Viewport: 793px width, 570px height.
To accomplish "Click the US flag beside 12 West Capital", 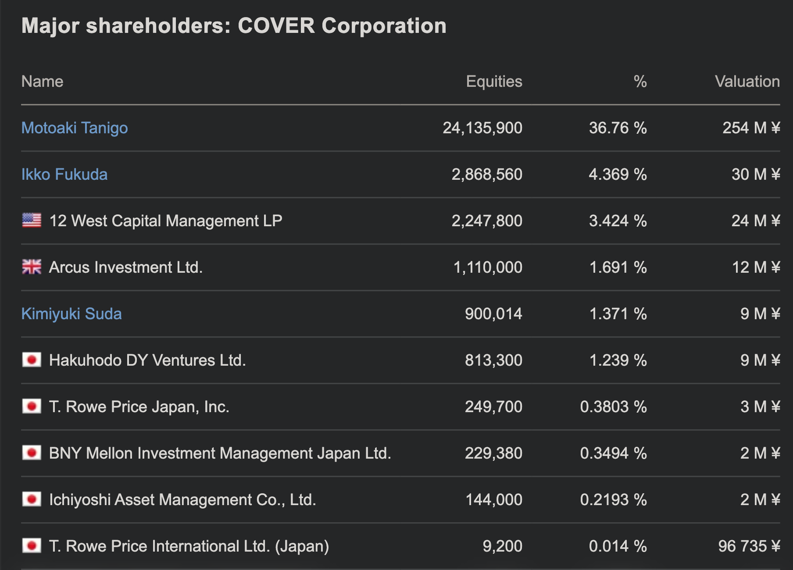I will point(32,220).
